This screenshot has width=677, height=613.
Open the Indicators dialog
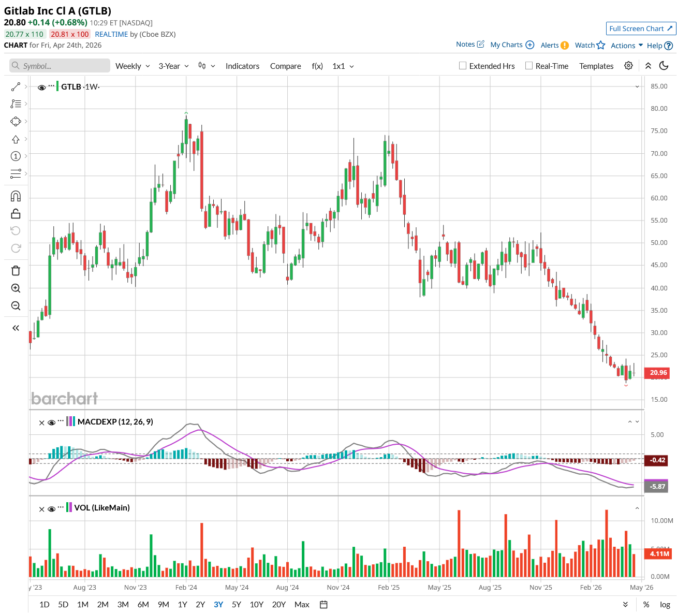(242, 66)
